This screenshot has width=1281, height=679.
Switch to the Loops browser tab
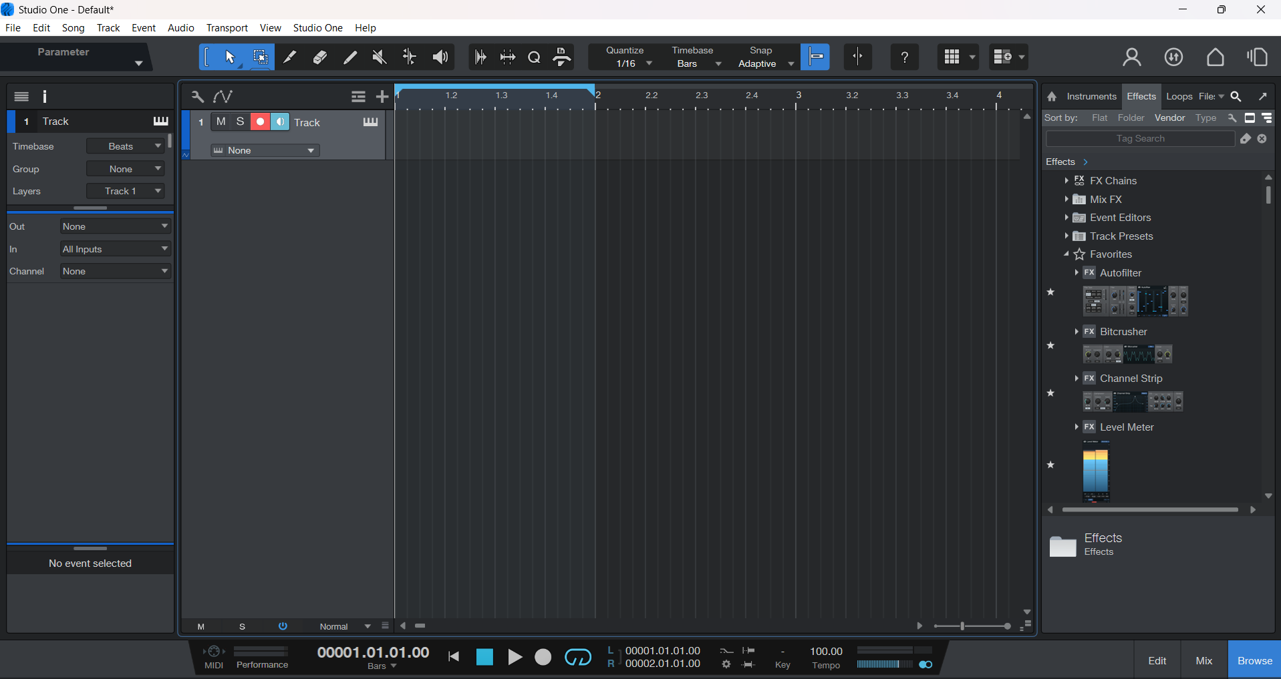pyautogui.click(x=1179, y=97)
